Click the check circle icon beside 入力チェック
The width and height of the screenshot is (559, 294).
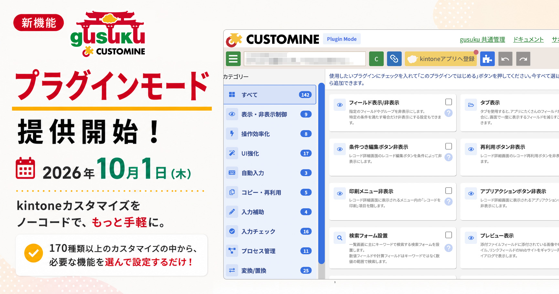point(232,232)
